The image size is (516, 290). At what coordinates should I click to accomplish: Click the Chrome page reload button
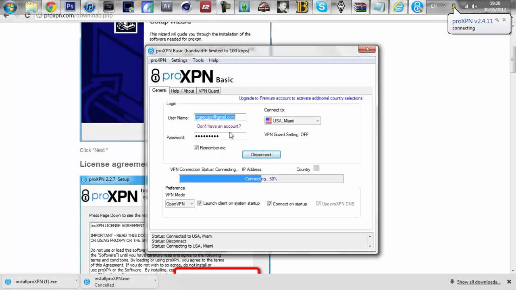27,16
